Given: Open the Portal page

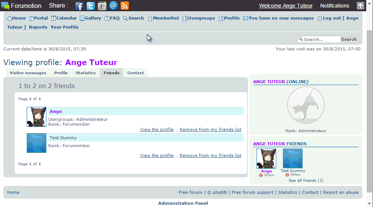Looking at the screenshot, I should tap(38, 18).
